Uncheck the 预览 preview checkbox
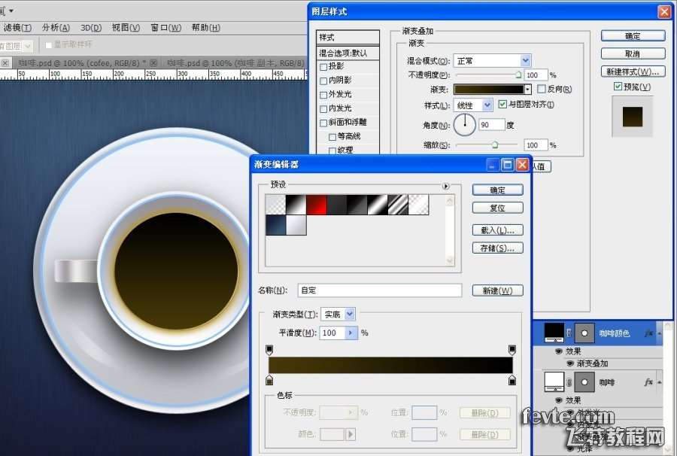The height and width of the screenshot is (456, 677). point(618,87)
